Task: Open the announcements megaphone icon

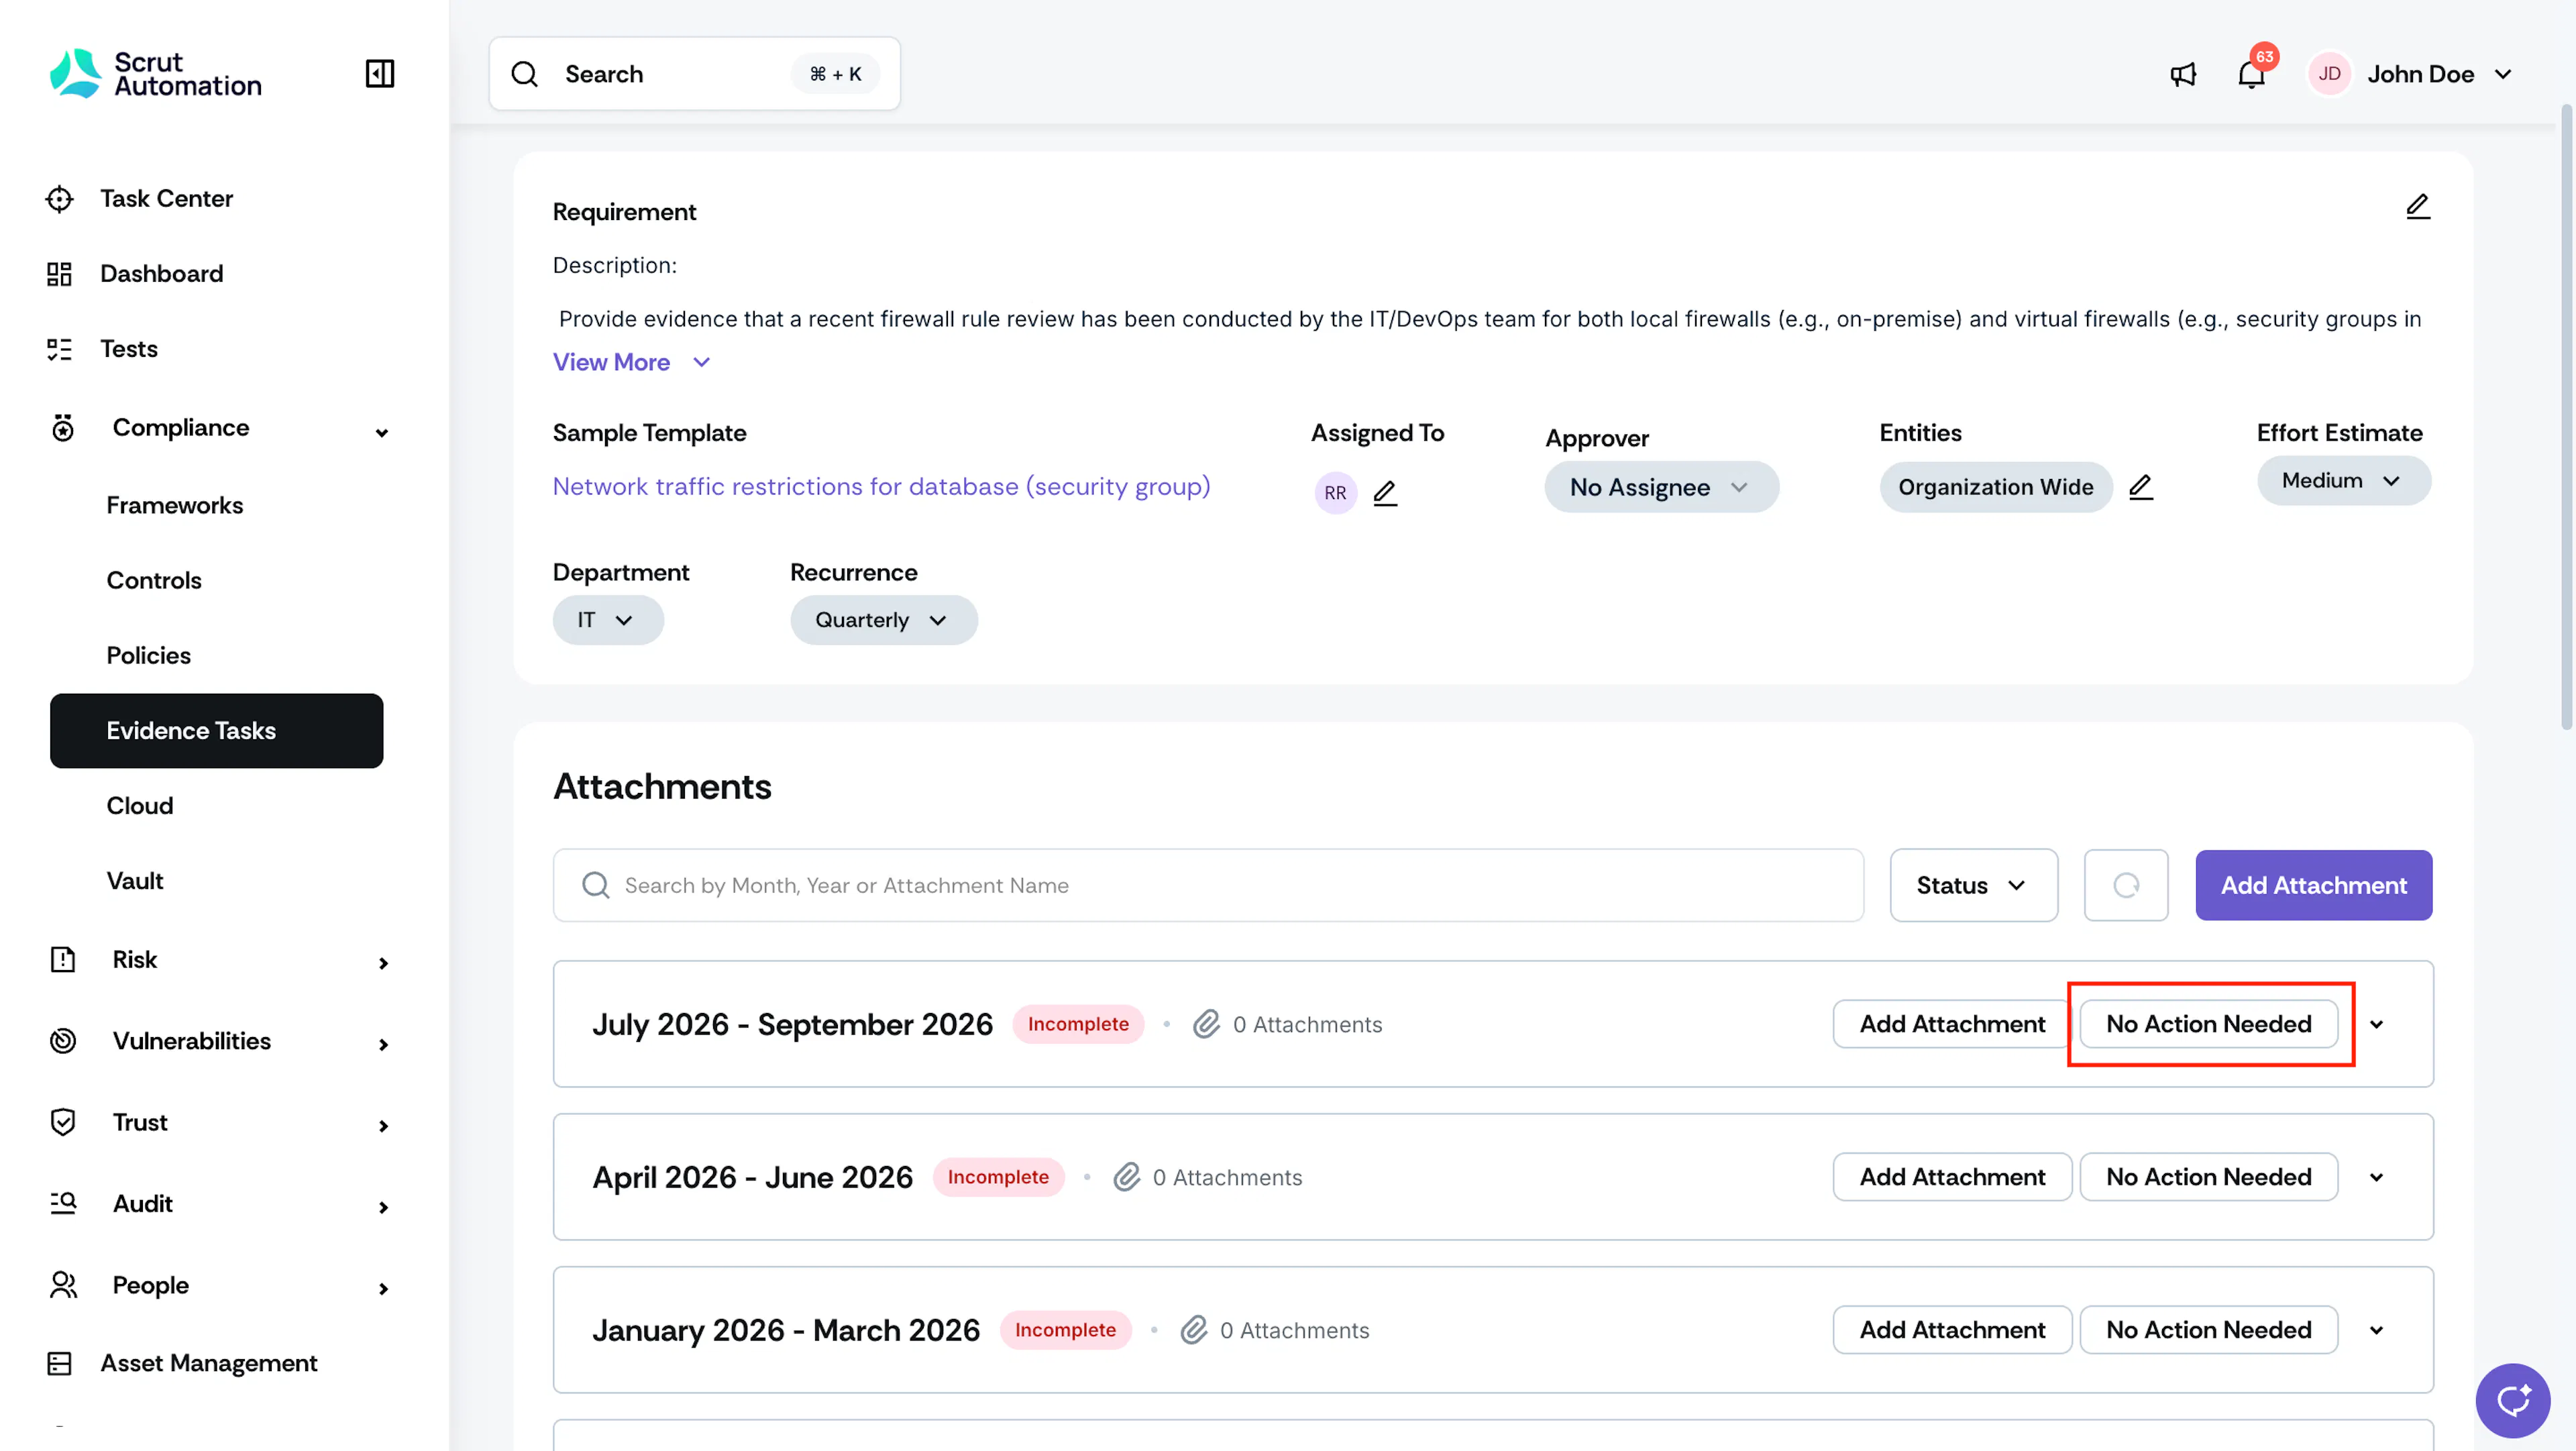Action: [2183, 74]
